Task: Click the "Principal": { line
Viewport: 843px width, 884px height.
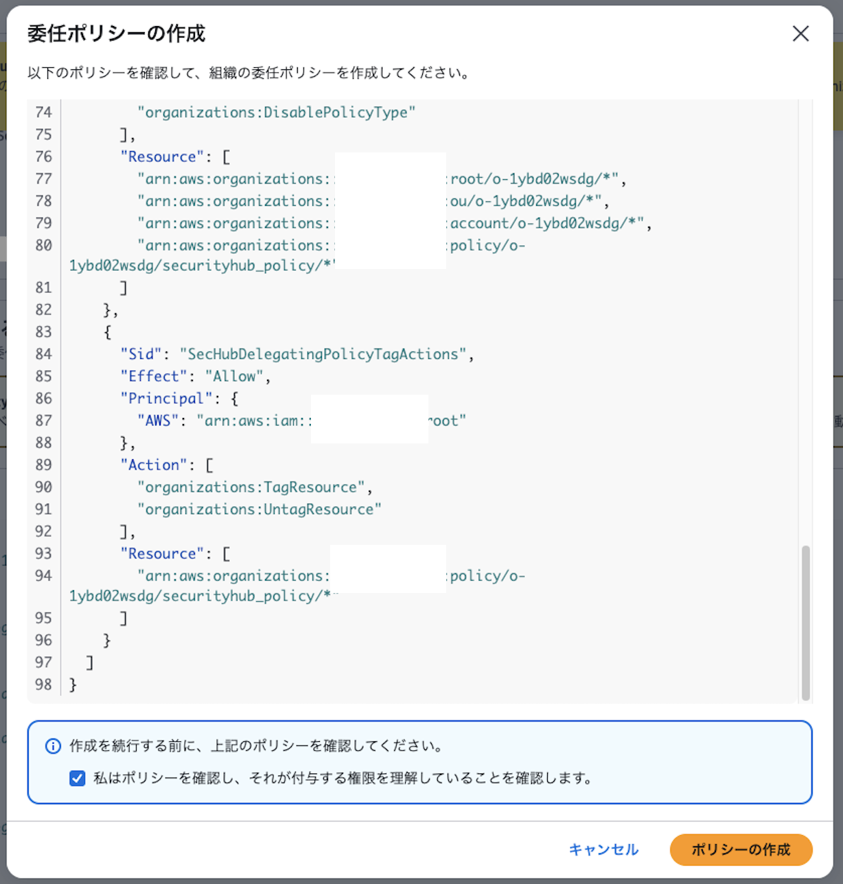Action: (179, 398)
